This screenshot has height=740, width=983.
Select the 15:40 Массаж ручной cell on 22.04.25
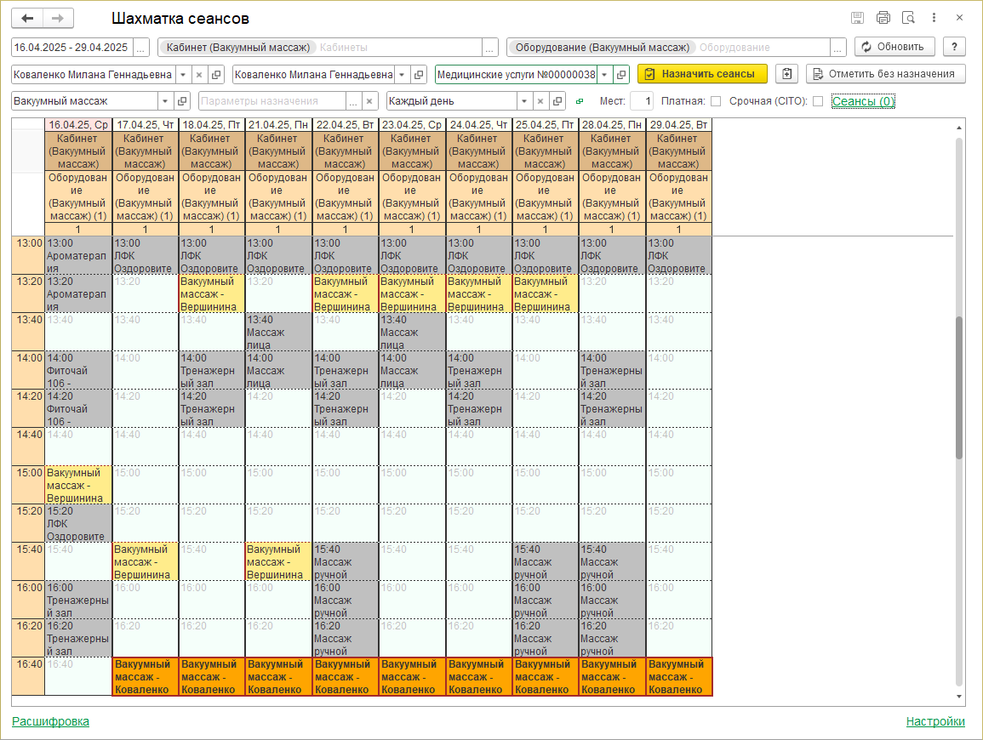pyautogui.click(x=346, y=561)
